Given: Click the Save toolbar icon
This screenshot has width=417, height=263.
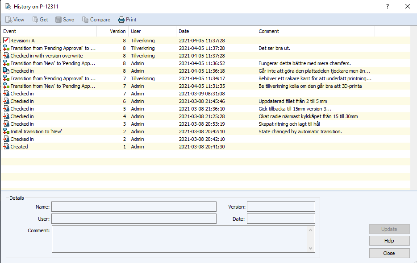Looking at the screenshot, I should pos(58,20).
